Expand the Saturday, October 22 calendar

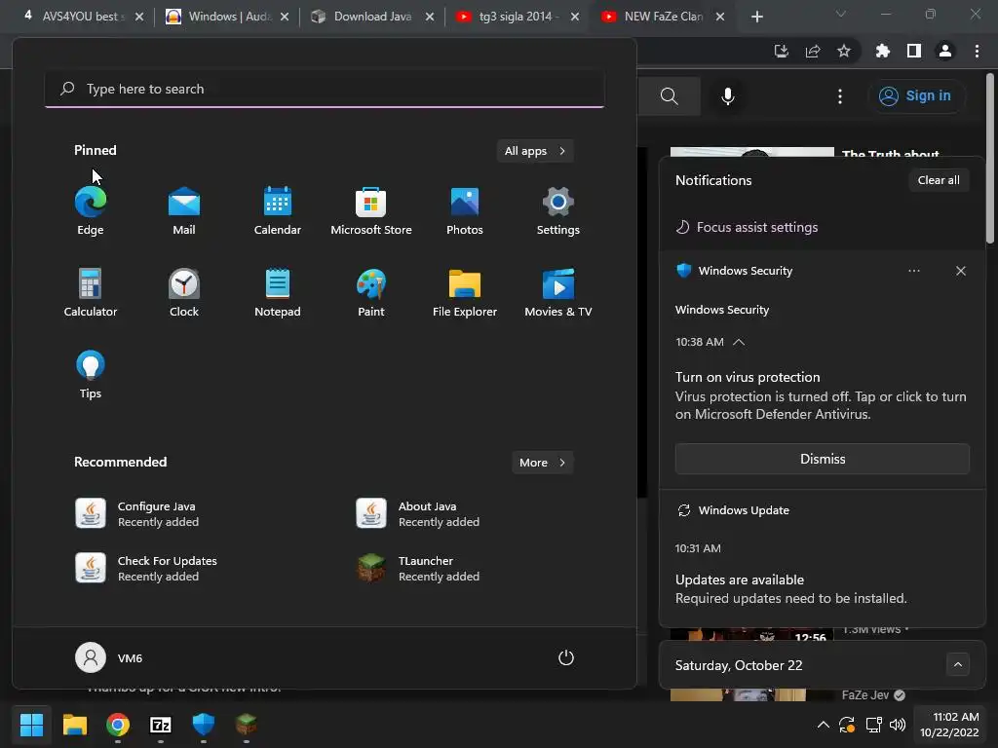(958, 664)
